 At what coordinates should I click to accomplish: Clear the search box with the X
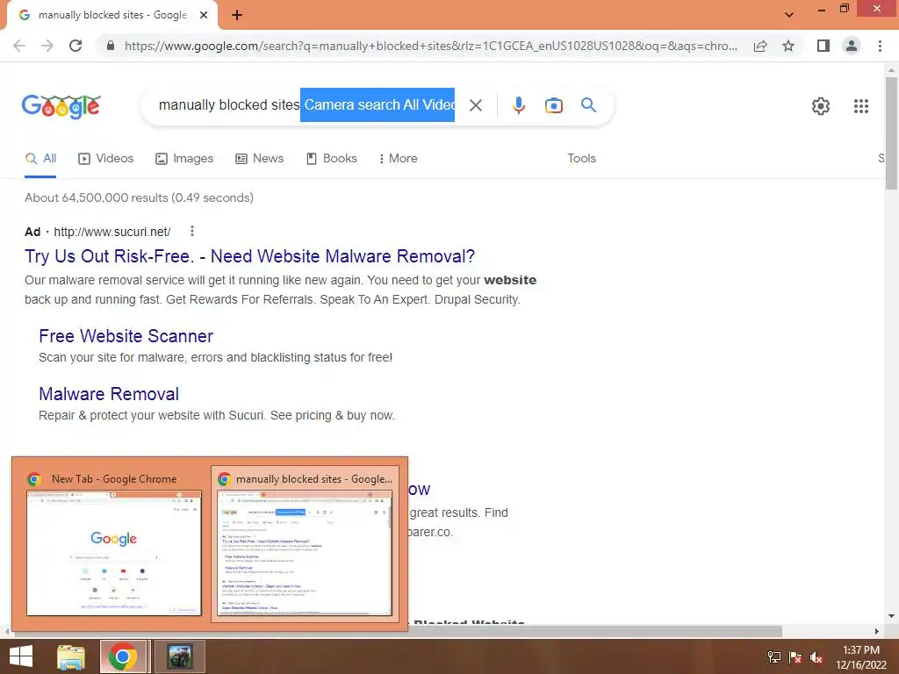pos(476,105)
